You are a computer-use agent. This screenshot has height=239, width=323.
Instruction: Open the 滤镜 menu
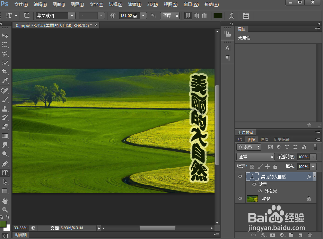pyautogui.click(x=135, y=4)
